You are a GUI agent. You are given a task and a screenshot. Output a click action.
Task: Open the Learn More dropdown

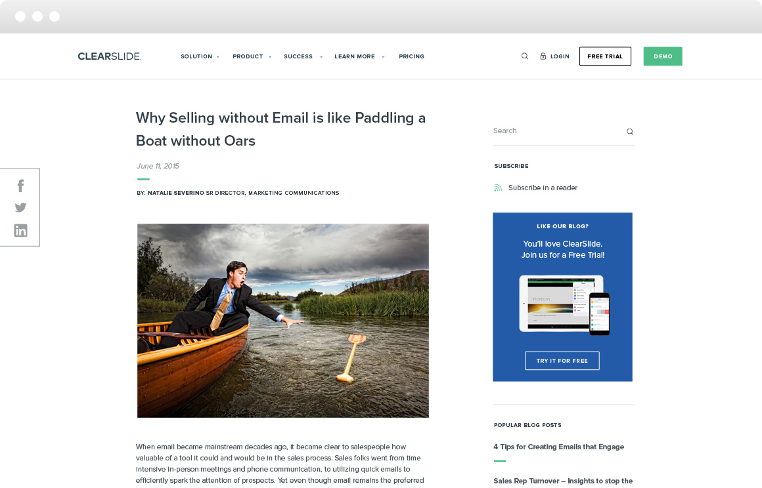(x=359, y=56)
